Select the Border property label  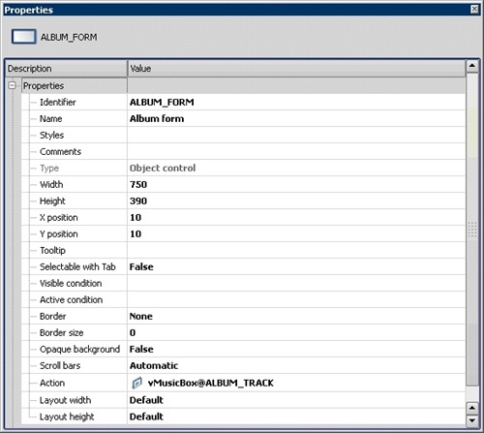pyautogui.click(x=52, y=316)
